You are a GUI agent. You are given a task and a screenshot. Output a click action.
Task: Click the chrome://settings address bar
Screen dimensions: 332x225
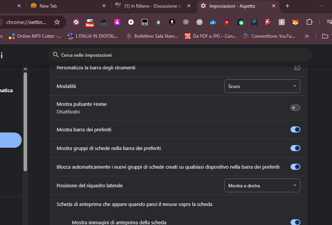pos(26,22)
